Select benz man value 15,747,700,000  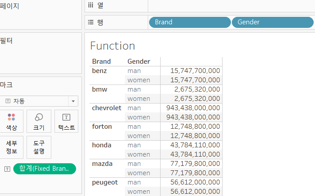tap(195, 71)
